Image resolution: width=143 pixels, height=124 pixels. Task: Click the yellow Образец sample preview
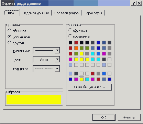tap(34, 100)
